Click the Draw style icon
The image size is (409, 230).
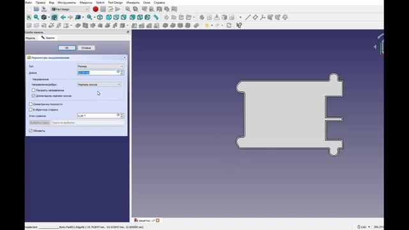pyautogui.click(x=44, y=17)
